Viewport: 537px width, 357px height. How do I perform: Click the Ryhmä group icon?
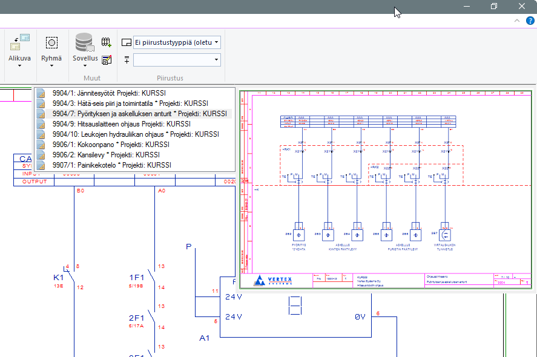[51, 42]
